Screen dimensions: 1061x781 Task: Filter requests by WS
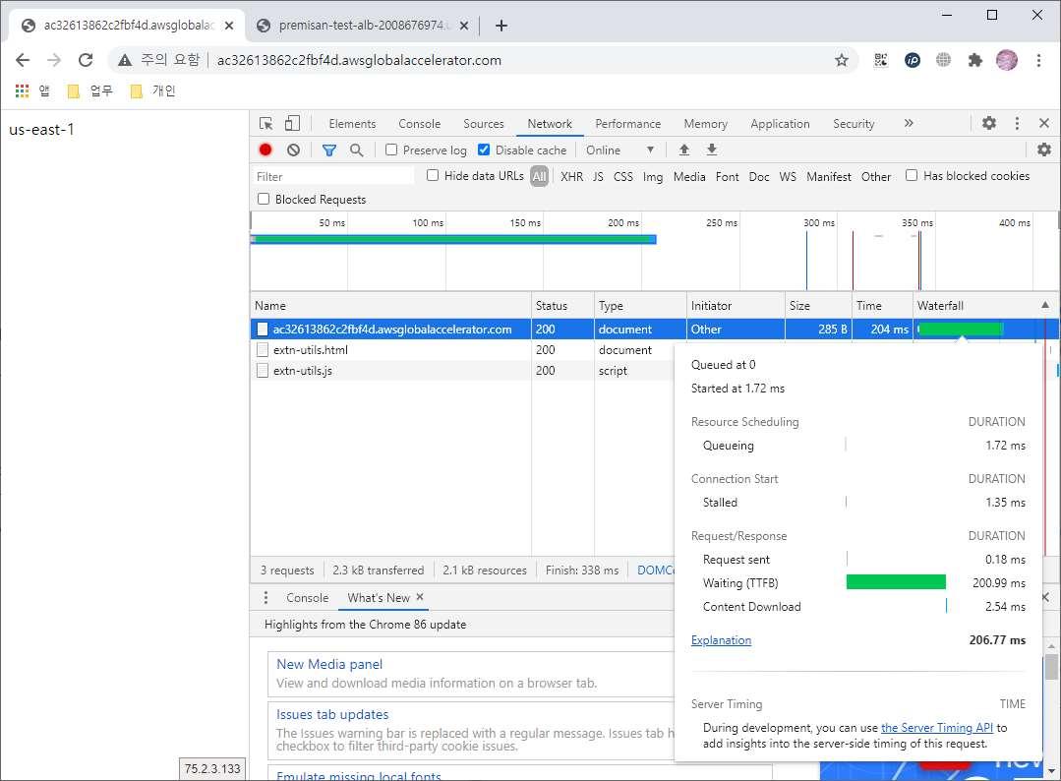[787, 177]
